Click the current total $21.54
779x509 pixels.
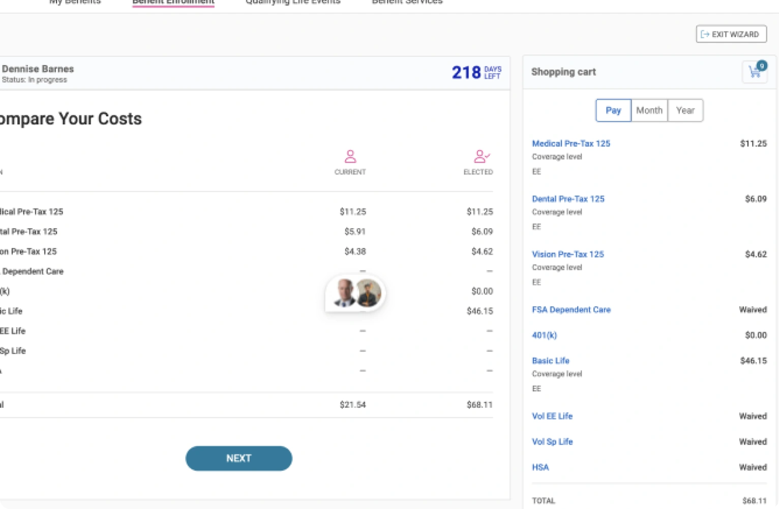353,404
